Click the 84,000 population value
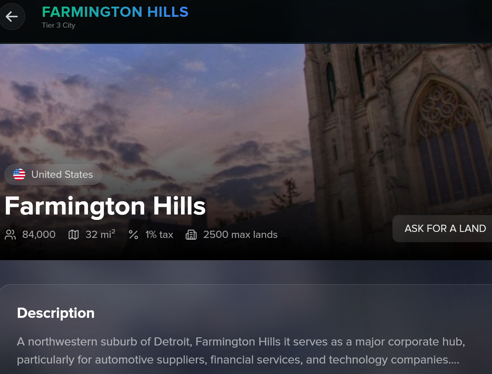The height and width of the screenshot is (374, 492). pos(39,235)
